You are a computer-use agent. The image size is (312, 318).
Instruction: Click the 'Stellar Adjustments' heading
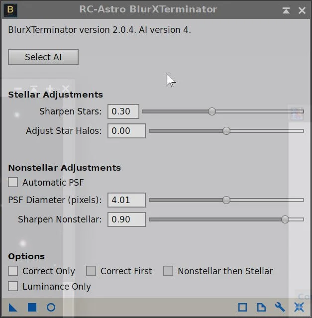55,95
